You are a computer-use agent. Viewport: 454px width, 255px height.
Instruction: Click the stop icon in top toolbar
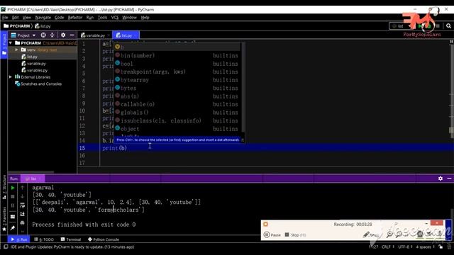[x=438, y=26]
